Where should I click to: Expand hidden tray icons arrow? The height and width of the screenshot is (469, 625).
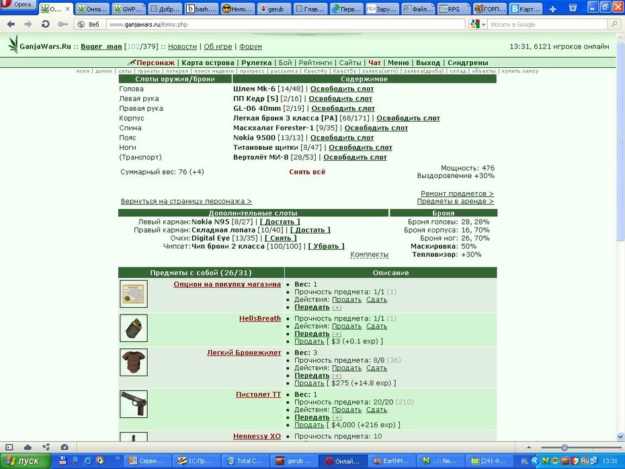point(535,461)
